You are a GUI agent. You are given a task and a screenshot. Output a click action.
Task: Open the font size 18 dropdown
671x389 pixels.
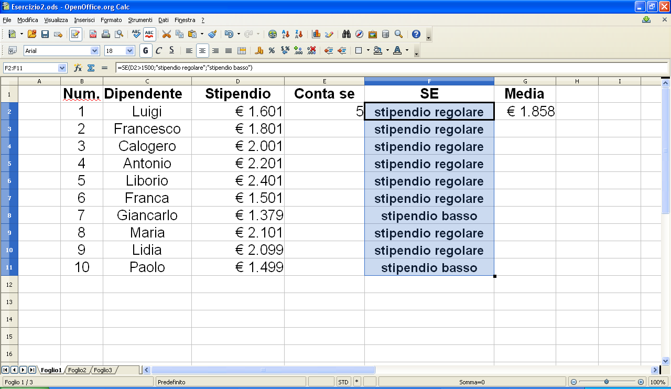(130, 51)
